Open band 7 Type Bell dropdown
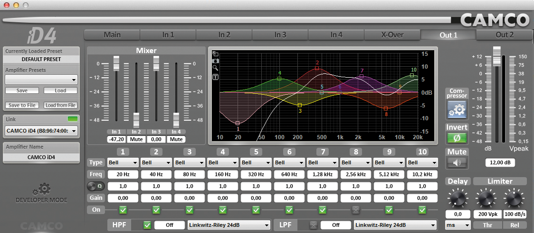Image resolution: width=534 pixels, height=233 pixels. 323,163
